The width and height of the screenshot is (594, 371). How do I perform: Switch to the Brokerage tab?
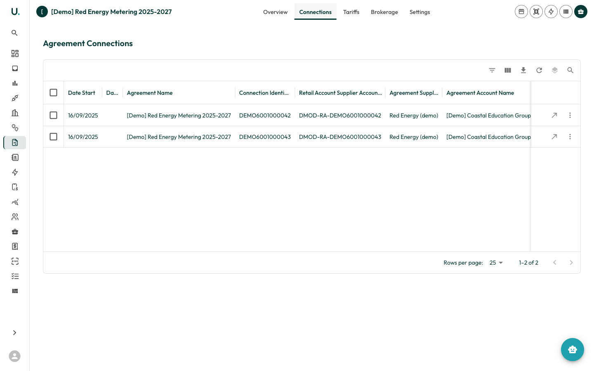tap(384, 12)
